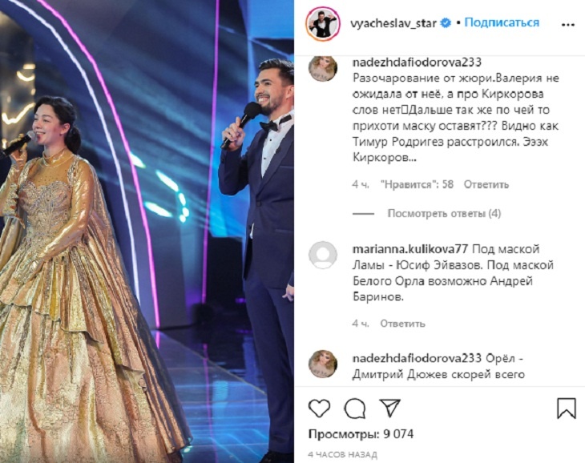The width and height of the screenshot is (585, 463).
Task: Open comments with the speech bubble icon
Action: pyautogui.click(x=355, y=409)
